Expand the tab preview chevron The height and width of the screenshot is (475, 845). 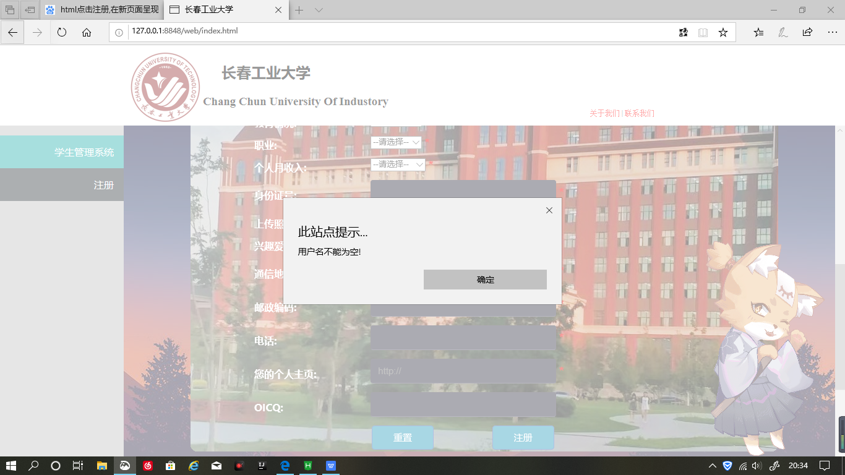[319, 10]
